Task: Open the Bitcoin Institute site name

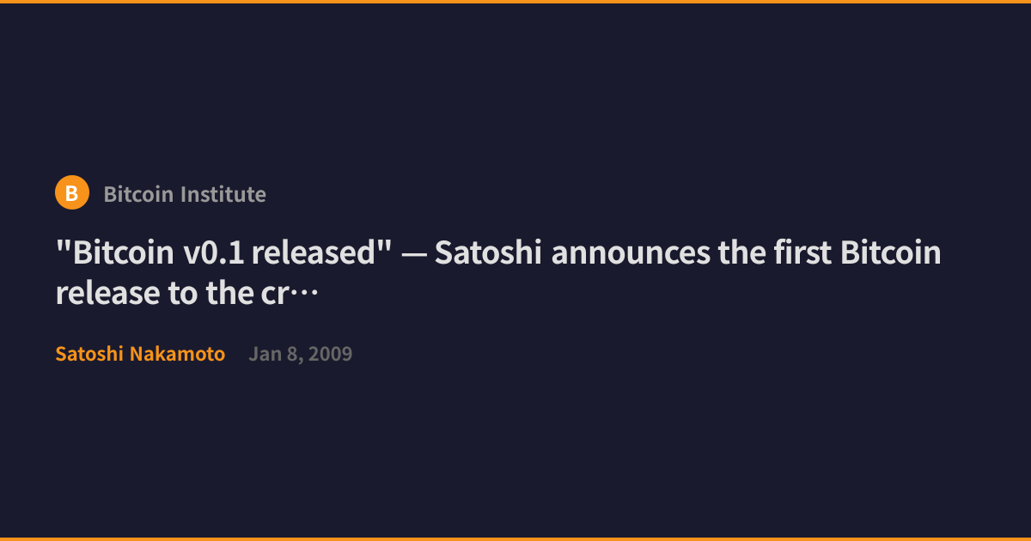Action: coord(185,194)
